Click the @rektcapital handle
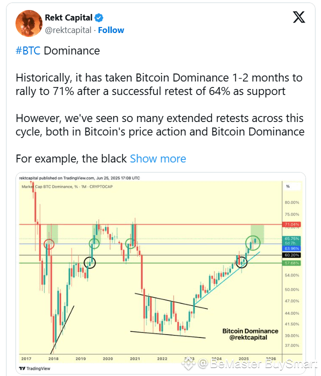The width and height of the screenshot is (321, 376). (x=68, y=30)
